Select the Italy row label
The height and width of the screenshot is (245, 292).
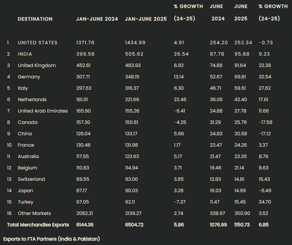point(23,88)
